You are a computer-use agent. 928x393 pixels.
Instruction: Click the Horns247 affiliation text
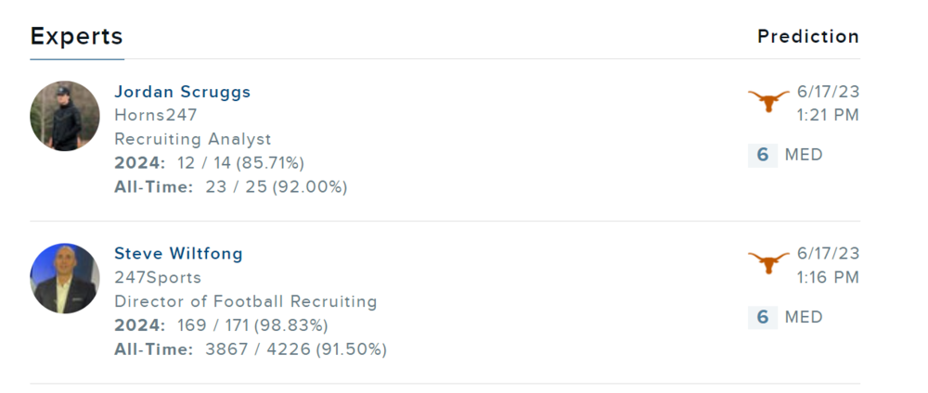pyautogui.click(x=156, y=116)
